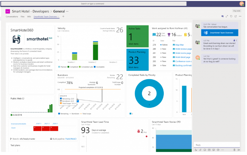Screen dimensions: 247x155
Task: Click the user profile avatar at top right
Action: [x=242, y=4]
